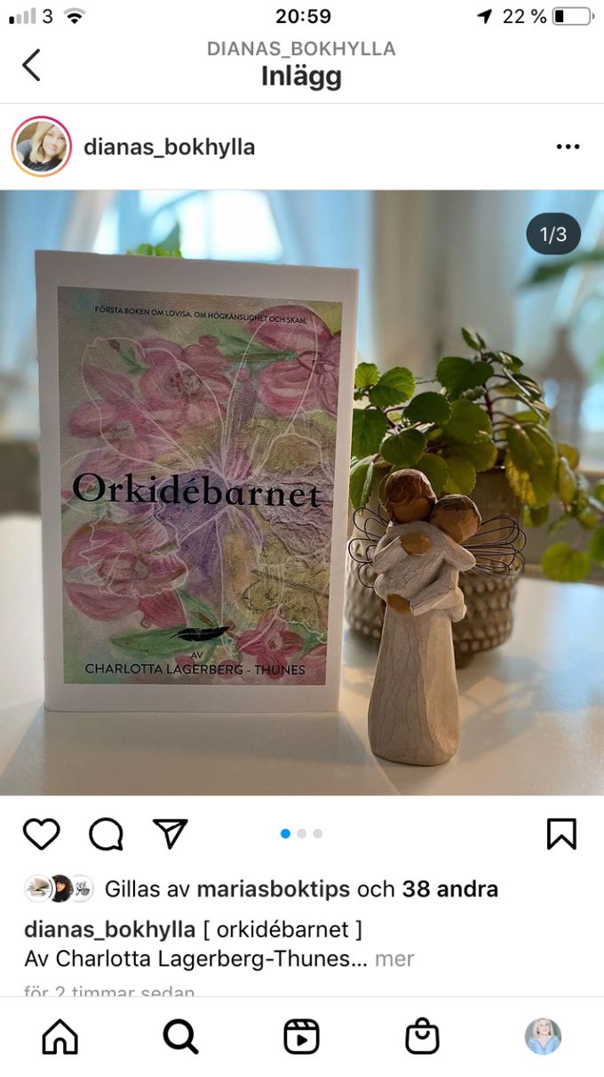
Task: Save the post with the bookmark icon
Action: tap(561, 834)
